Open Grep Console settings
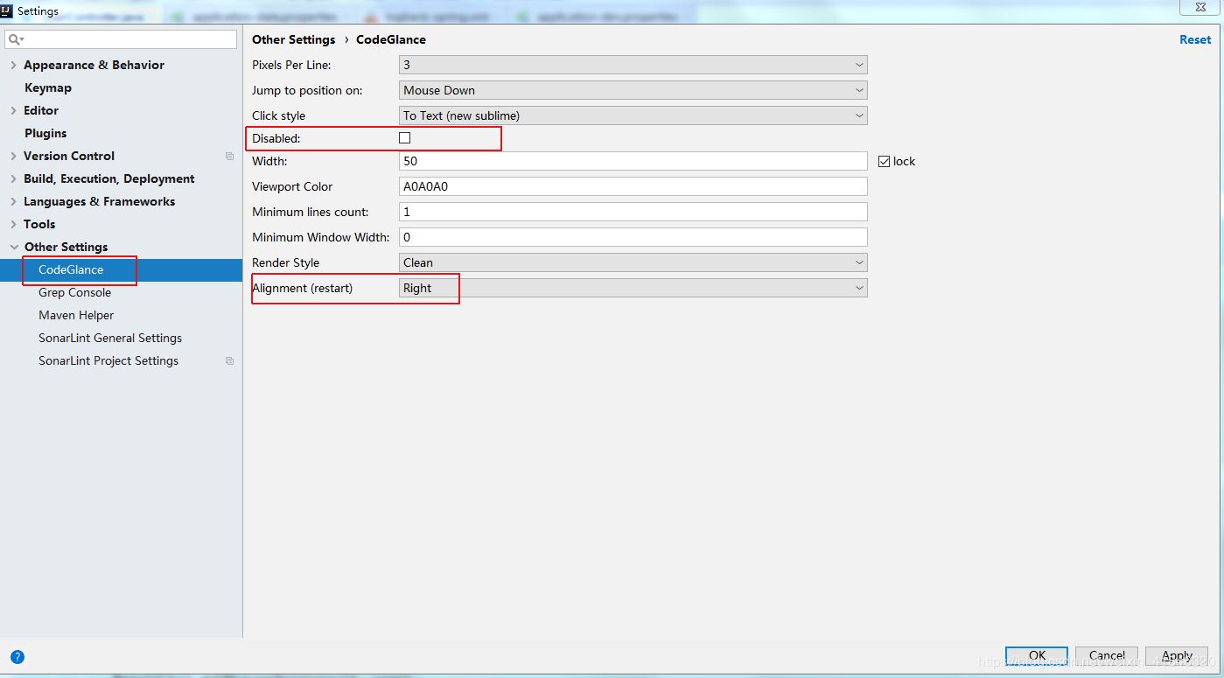 [x=74, y=293]
